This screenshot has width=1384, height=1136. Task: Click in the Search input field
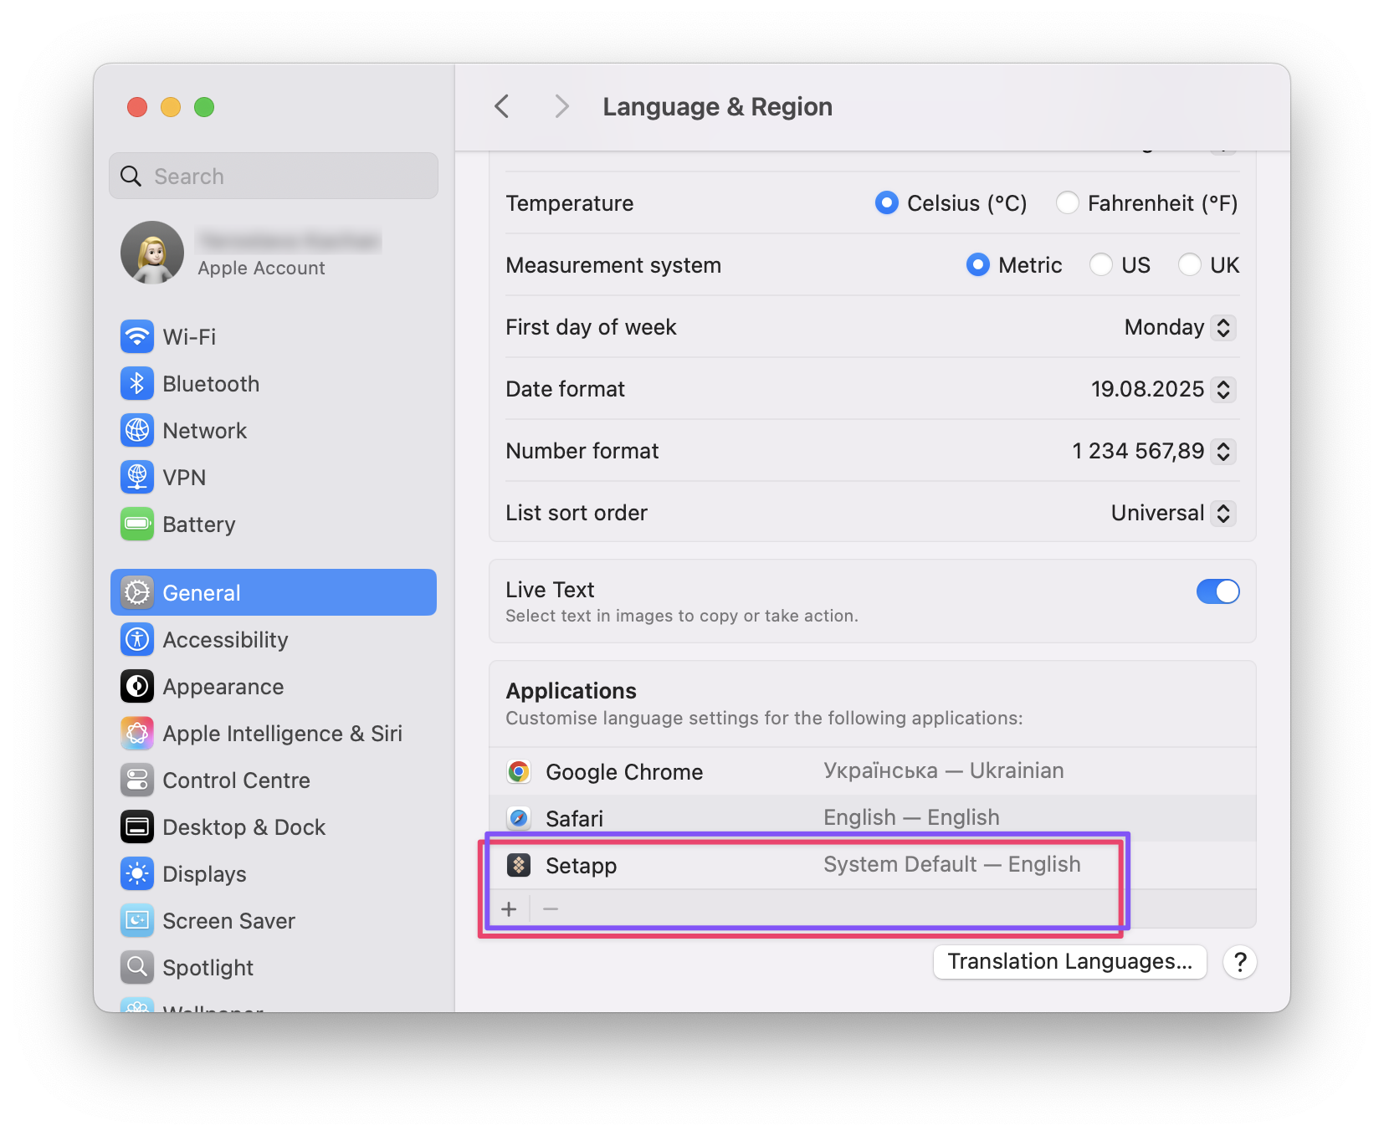(274, 176)
